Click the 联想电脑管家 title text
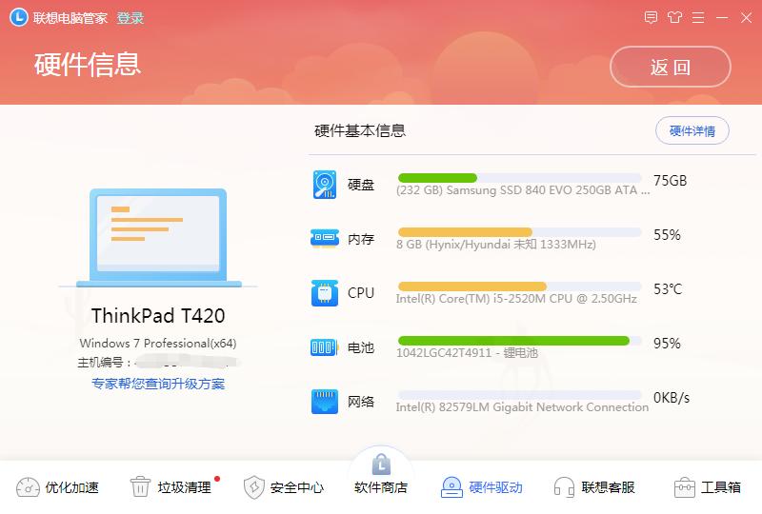 (70, 18)
